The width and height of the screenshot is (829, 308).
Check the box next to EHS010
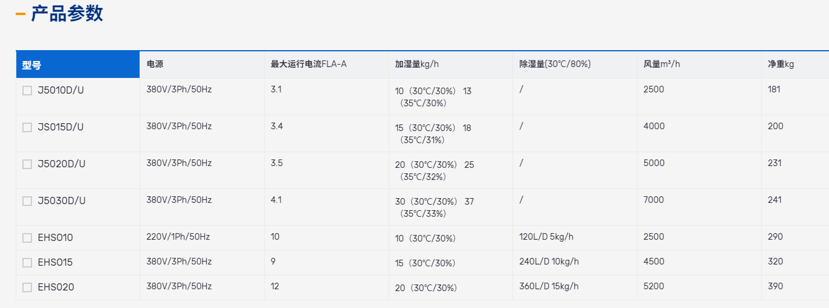tap(27, 238)
